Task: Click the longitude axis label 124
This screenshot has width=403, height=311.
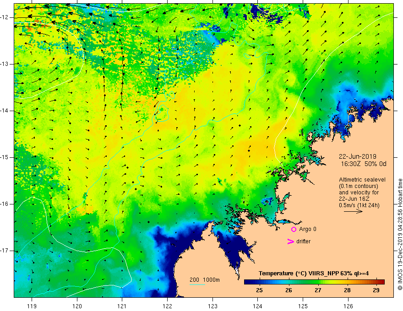Action: tap(257, 306)
